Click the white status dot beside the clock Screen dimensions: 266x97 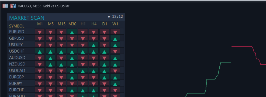tap(109, 17)
